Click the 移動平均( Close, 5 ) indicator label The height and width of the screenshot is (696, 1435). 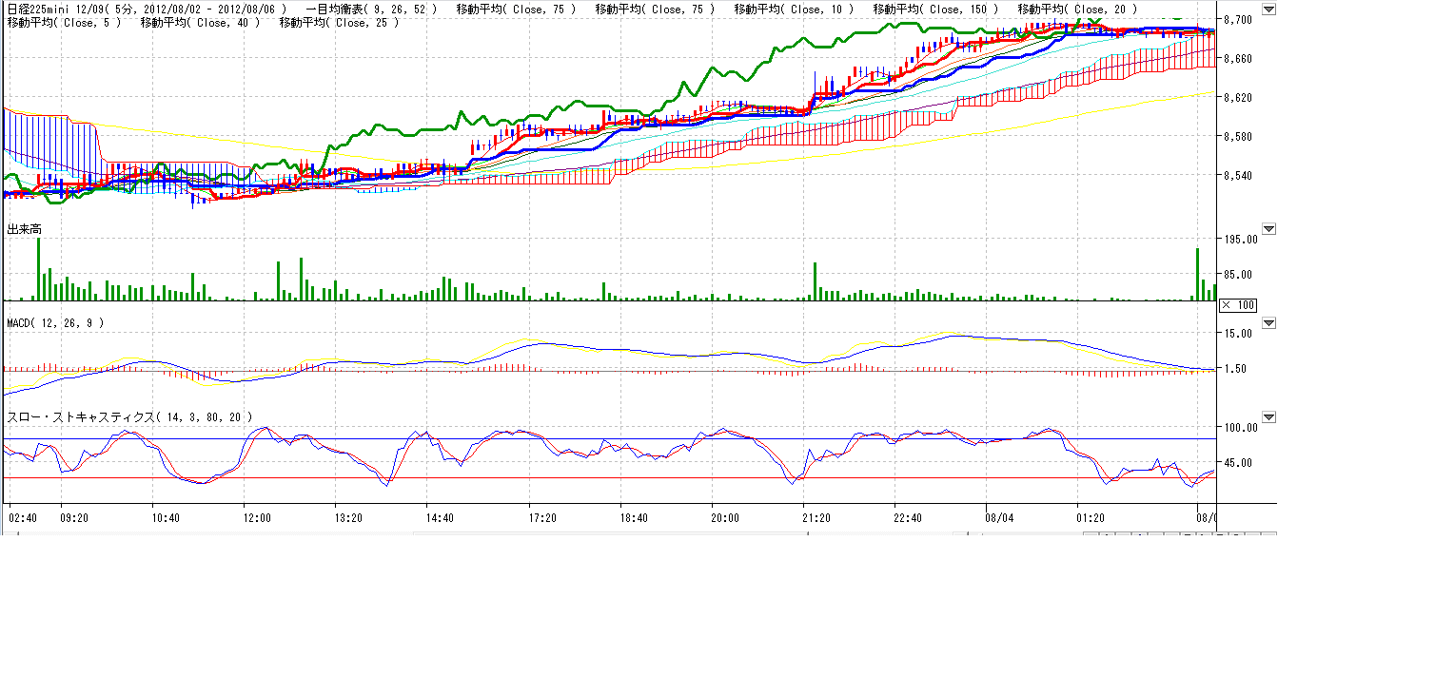(x=64, y=22)
